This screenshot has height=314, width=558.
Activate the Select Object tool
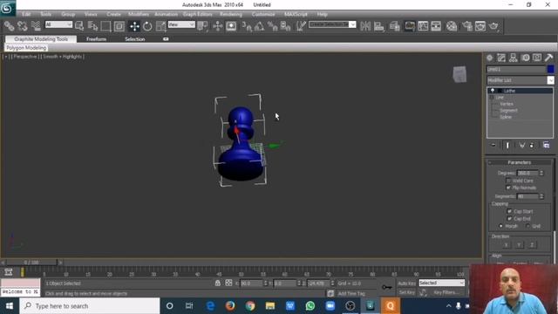pos(79,26)
